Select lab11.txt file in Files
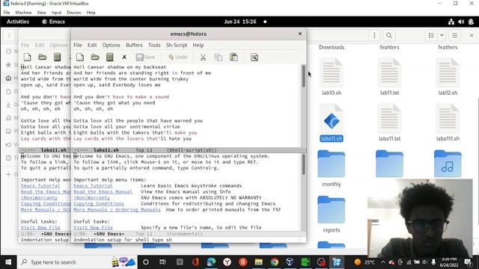Viewport: 479px width, 269px height. point(389,77)
